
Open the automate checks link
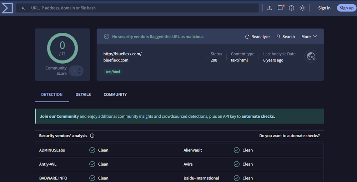(x=258, y=116)
